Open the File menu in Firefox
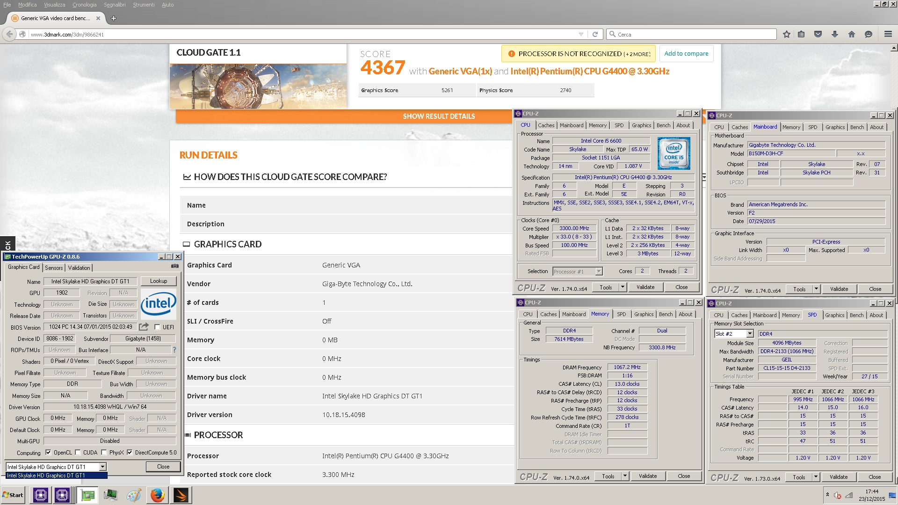 point(7,5)
